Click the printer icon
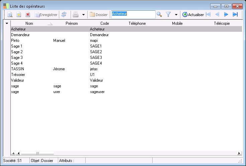 76,15
